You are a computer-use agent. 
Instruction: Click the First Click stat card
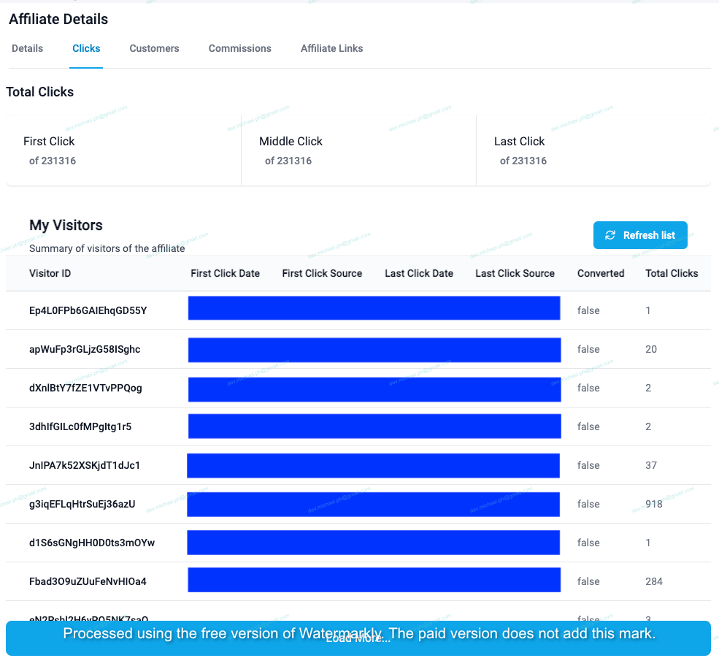point(123,150)
